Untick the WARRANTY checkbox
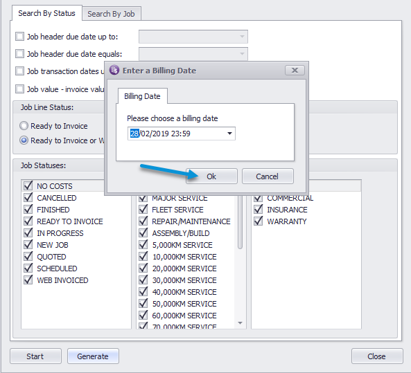The height and width of the screenshot is (373, 411). pyautogui.click(x=259, y=221)
